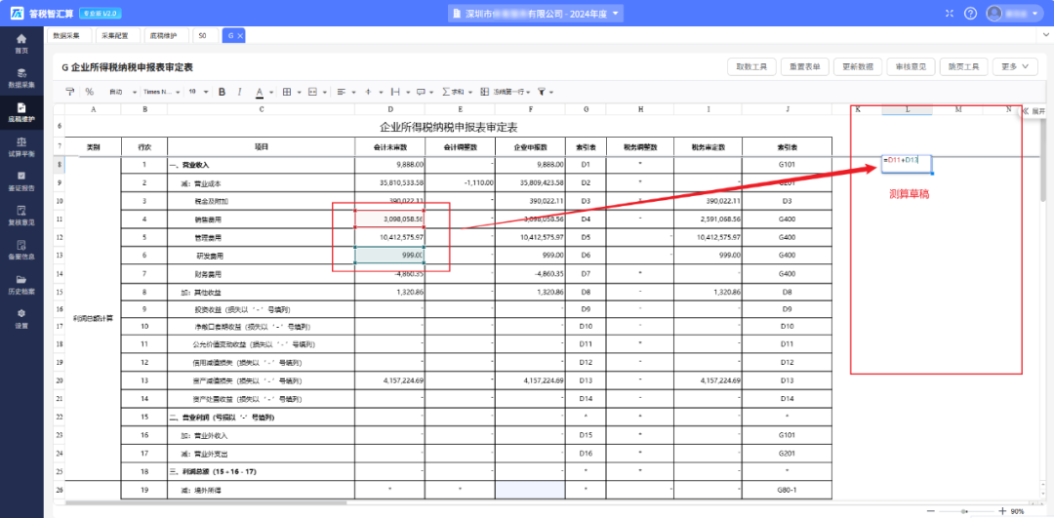This screenshot has width=1054, height=518.
Task: Toggle bold formatting
Action: click(223, 92)
